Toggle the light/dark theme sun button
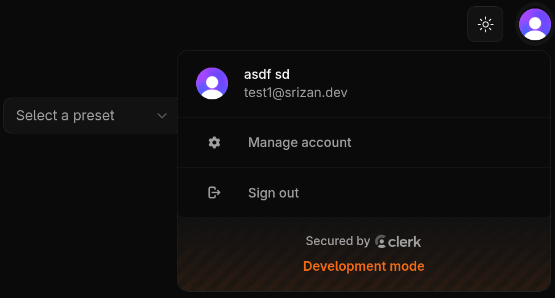 [x=485, y=24]
